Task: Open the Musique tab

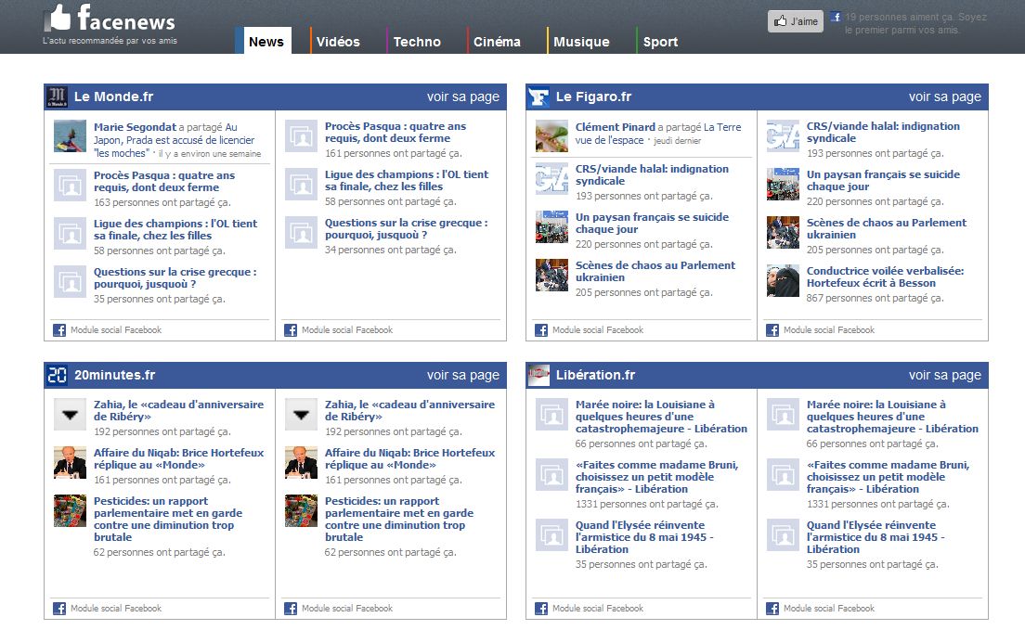Action: (x=581, y=42)
